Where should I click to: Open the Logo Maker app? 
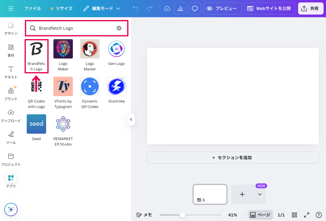click(x=63, y=55)
